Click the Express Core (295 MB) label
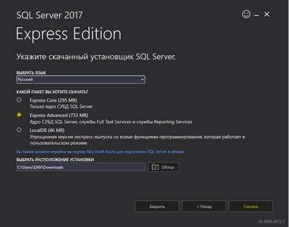 pyautogui.click(x=53, y=100)
